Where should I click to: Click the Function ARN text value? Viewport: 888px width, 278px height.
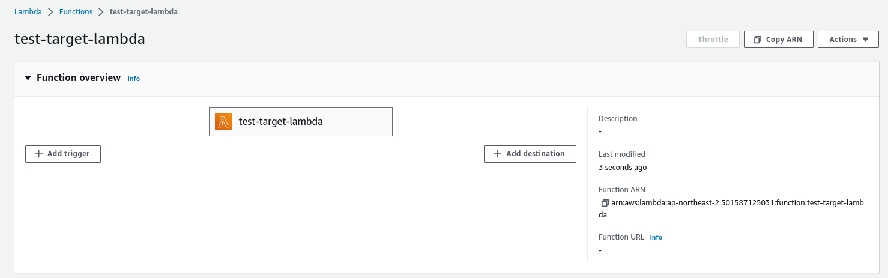(731, 208)
